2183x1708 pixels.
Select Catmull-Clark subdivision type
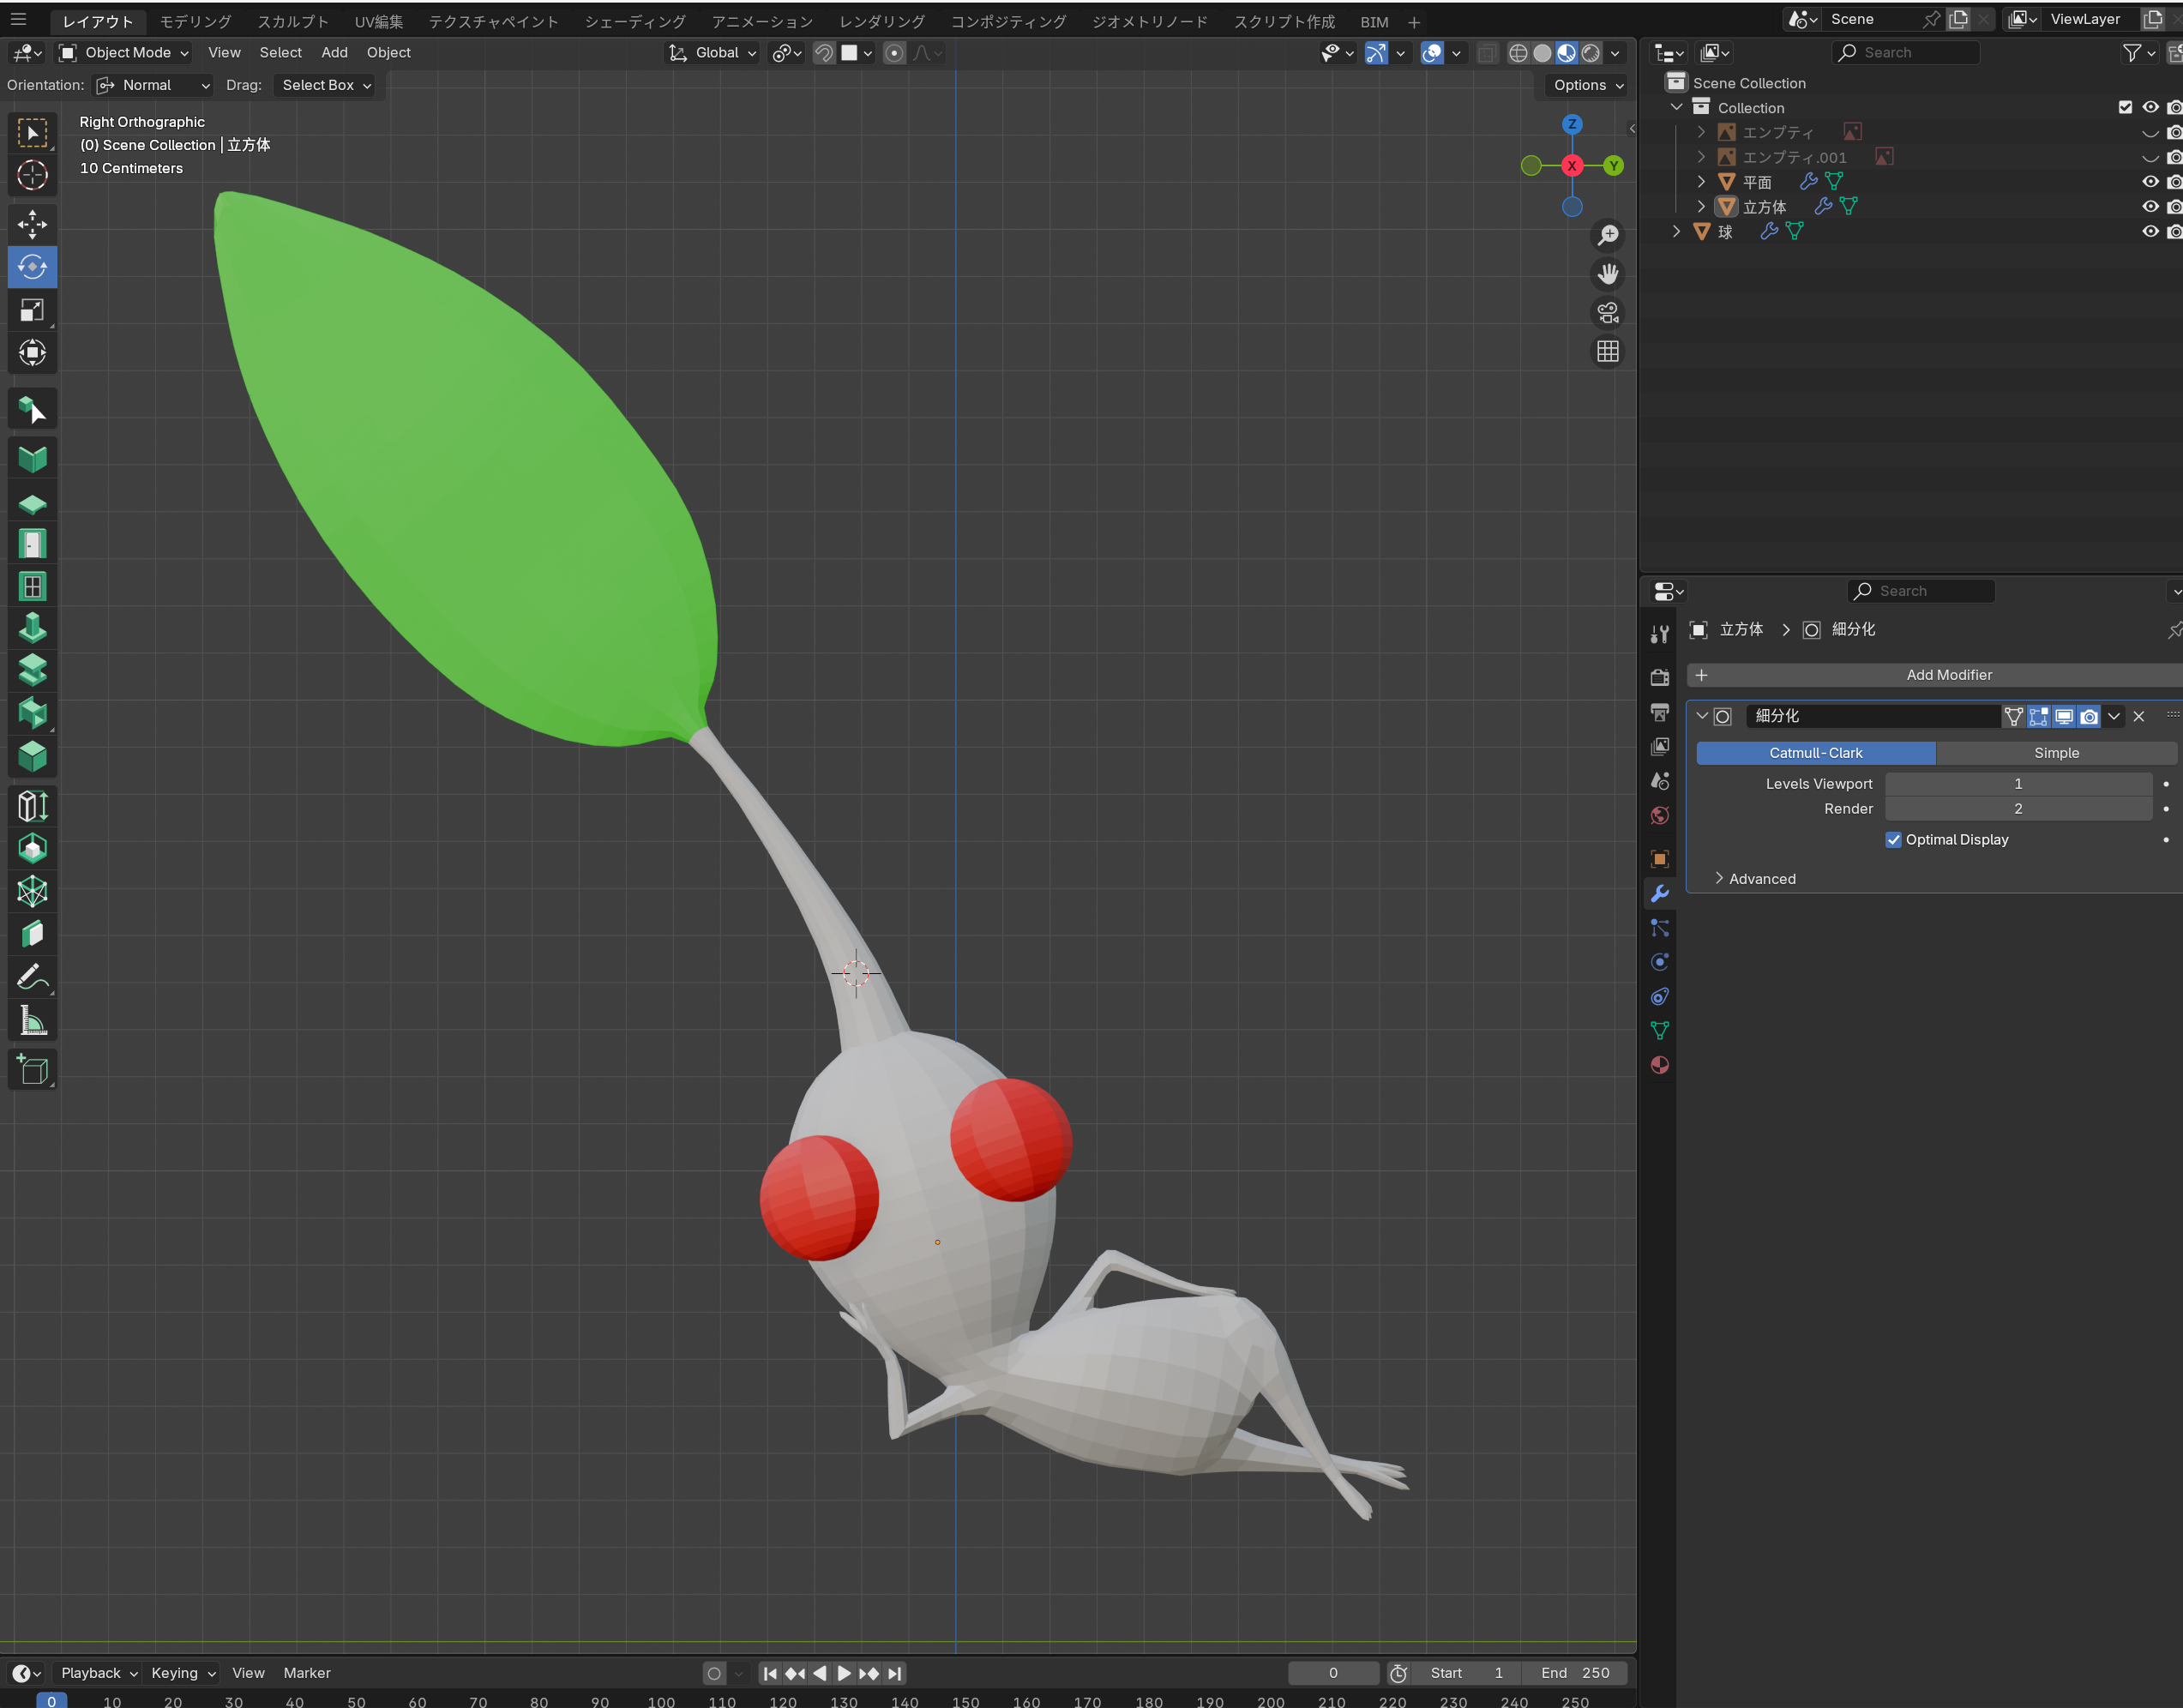point(1815,753)
